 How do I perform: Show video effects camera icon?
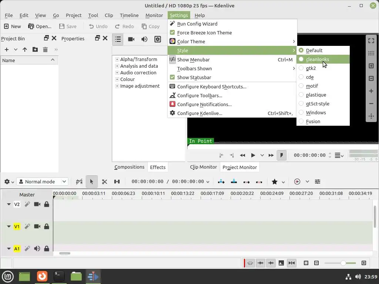coord(131,39)
